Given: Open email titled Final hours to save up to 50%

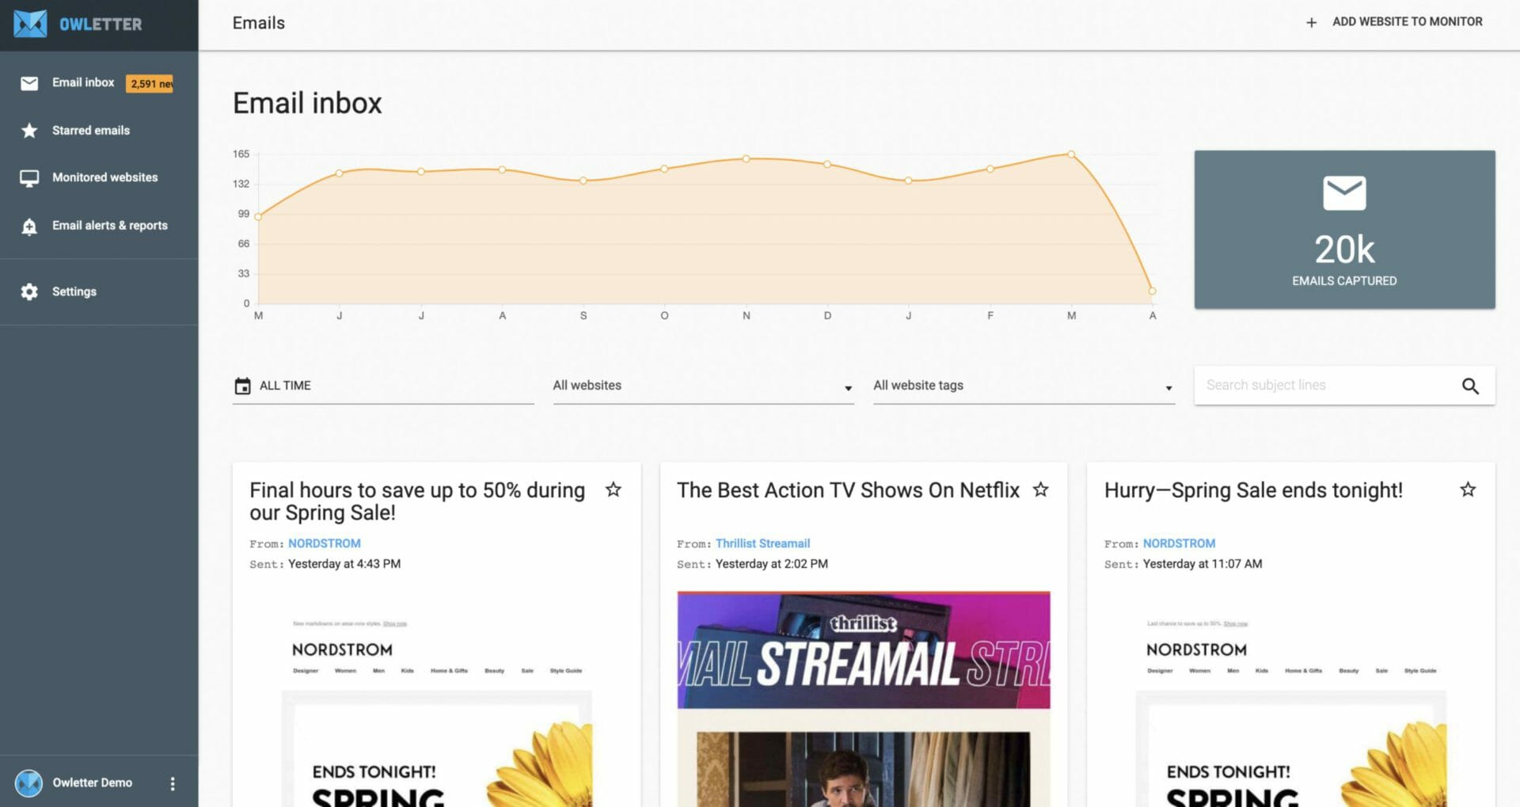Looking at the screenshot, I should tap(417, 501).
